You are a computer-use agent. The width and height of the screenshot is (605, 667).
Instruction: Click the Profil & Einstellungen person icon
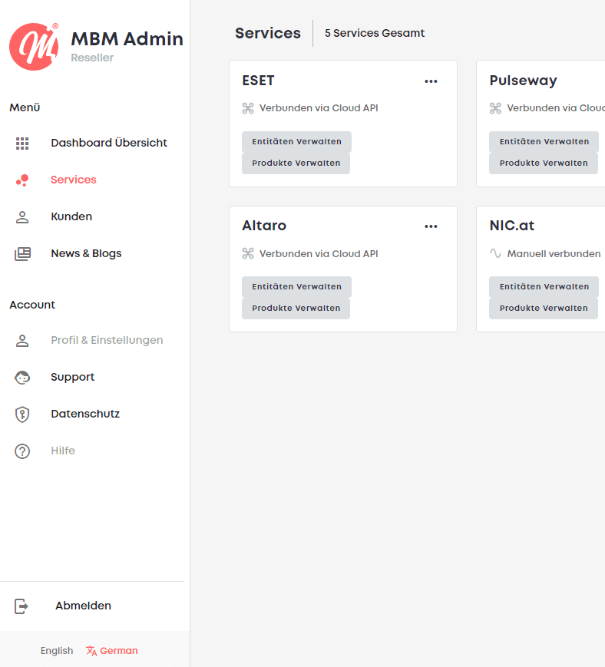point(22,341)
